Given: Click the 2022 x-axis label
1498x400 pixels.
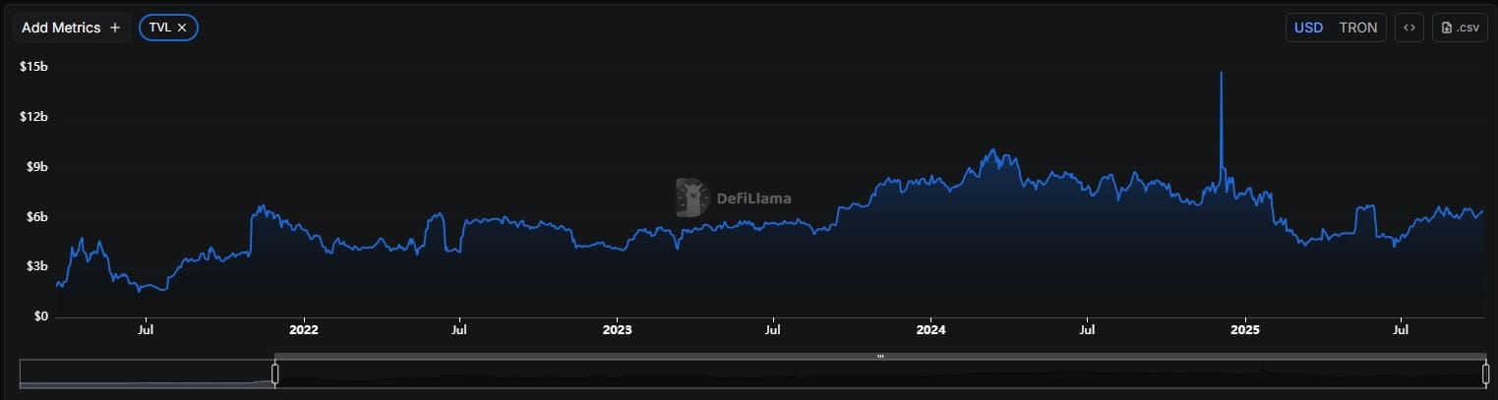Looking at the screenshot, I should pos(304,331).
